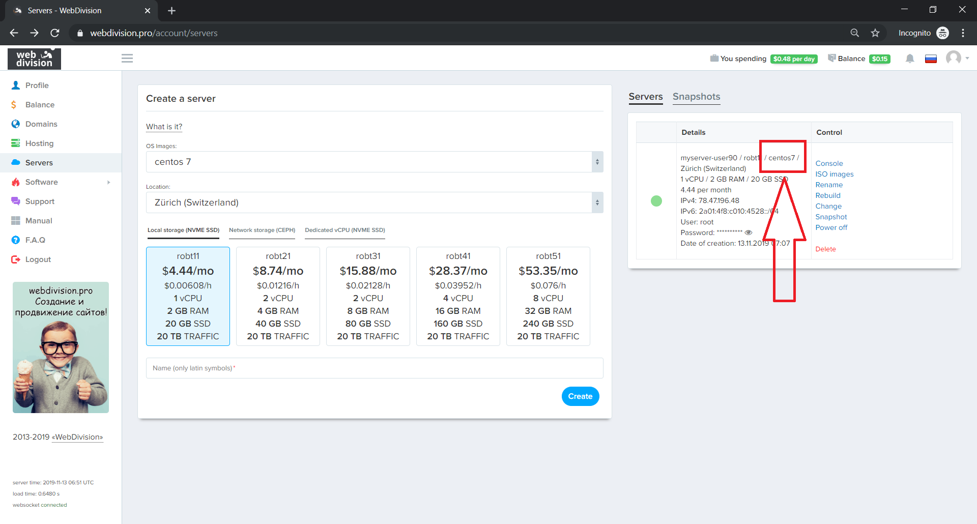Choose the robt51 server plan

(548, 296)
